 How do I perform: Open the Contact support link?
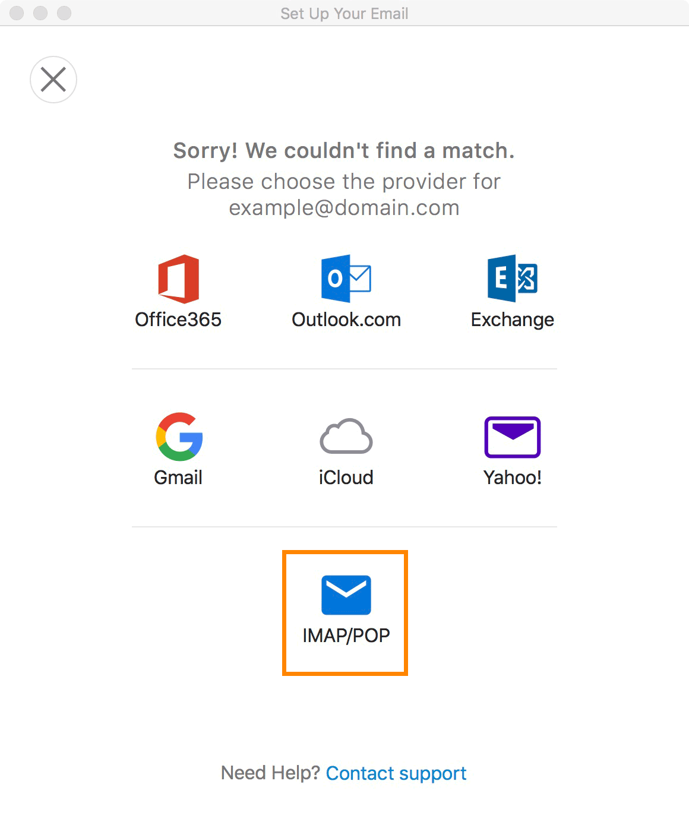(x=396, y=773)
